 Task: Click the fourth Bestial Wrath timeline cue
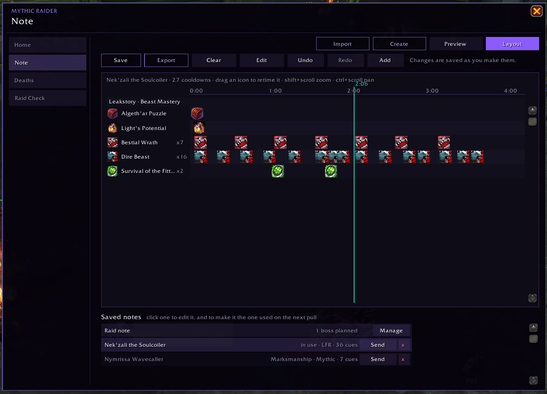click(x=321, y=142)
